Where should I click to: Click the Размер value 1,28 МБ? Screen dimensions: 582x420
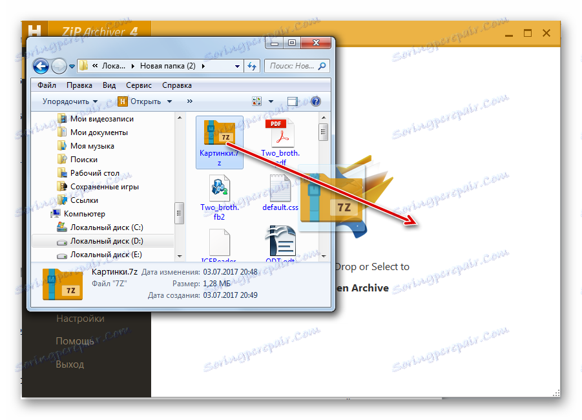[x=217, y=284]
